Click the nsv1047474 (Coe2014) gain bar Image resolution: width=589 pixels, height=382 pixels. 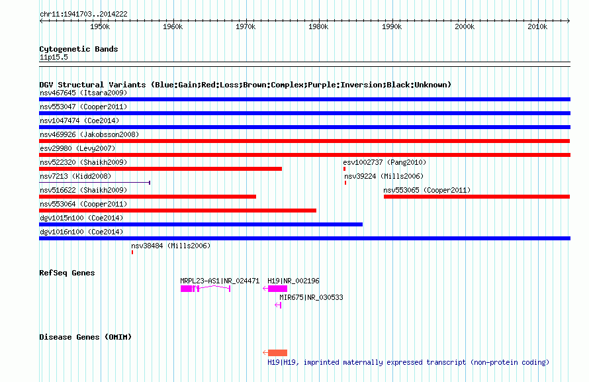click(x=304, y=127)
